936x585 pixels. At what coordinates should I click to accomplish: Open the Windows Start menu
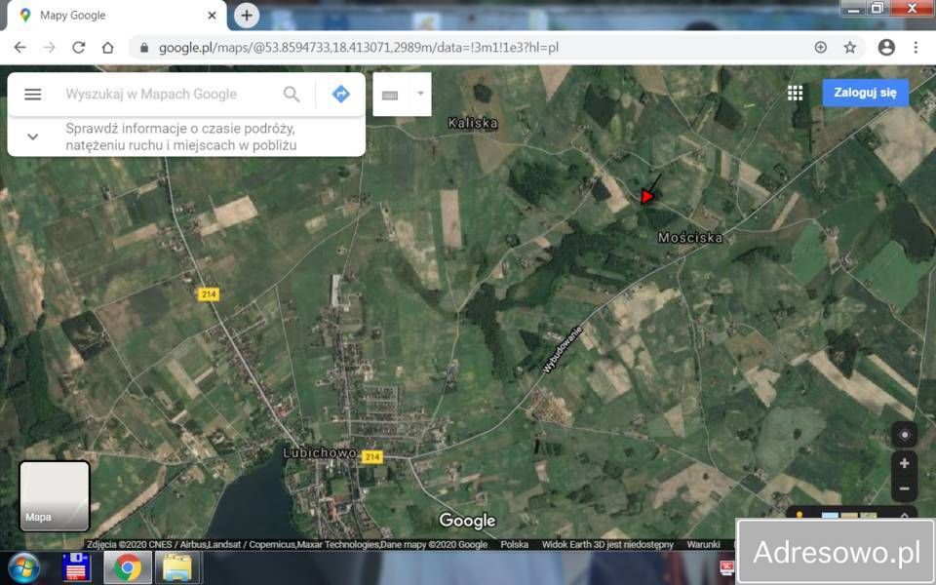pyautogui.click(x=23, y=567)
